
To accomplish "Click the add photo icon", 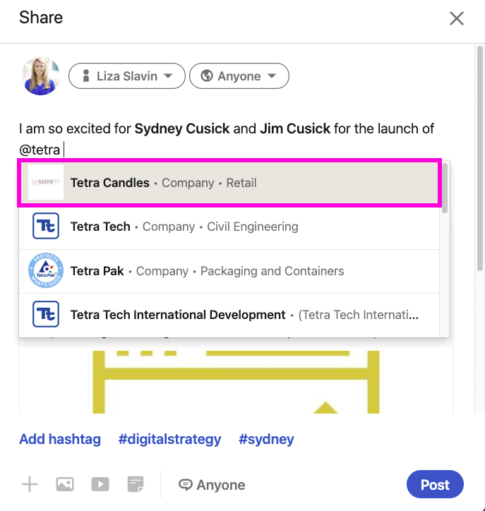I will coord(65,484).
